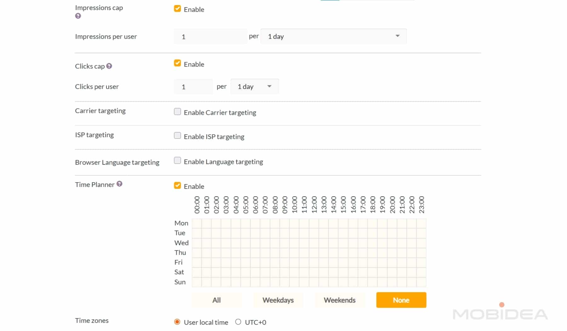567x331 pixels.
Task: Select All hours in Time Planner
Action: coord(216,300)
